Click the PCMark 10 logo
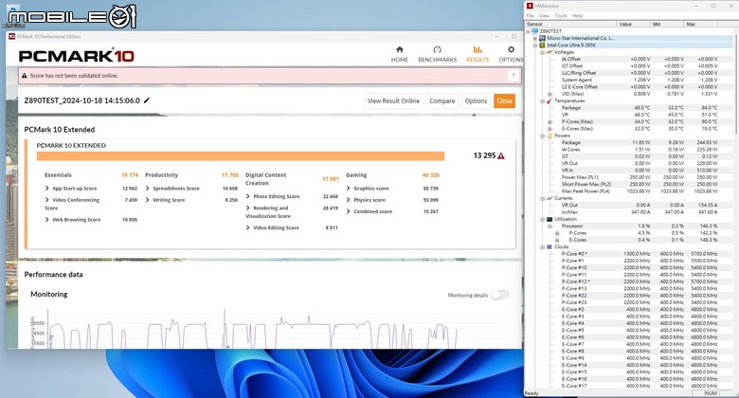The height and width of the screenshot is (398, 739). pos(77,56)
